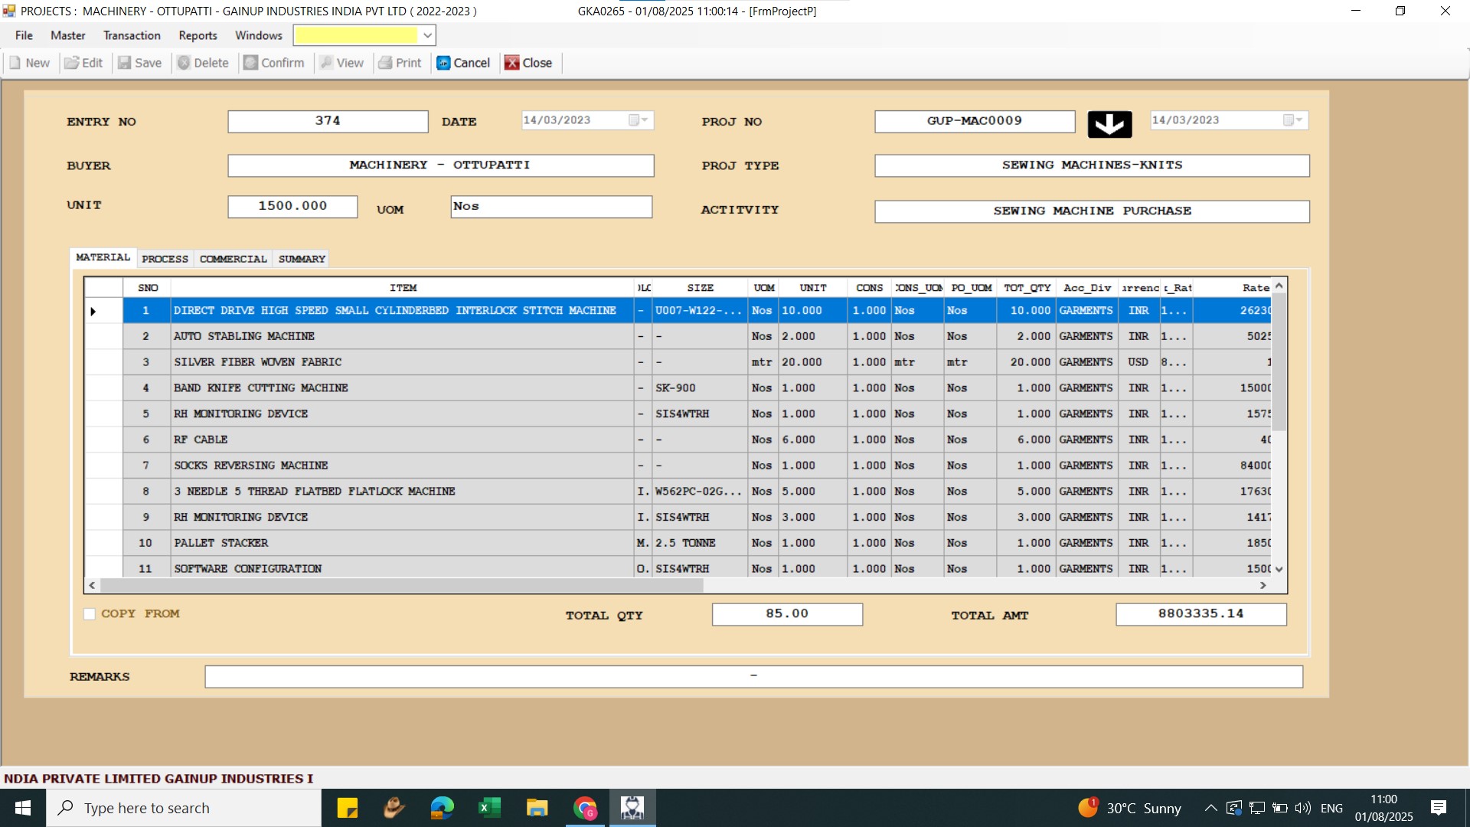Click the View toolbar button
Image resolution: width=1470 pixels, height=827 pixels.
(x=341, y=63)
